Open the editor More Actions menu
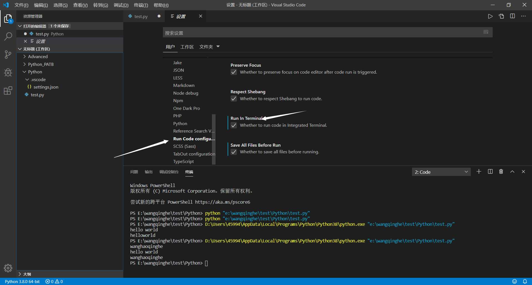532x285 pixels. pyautogui.click(x=523, y=16)
